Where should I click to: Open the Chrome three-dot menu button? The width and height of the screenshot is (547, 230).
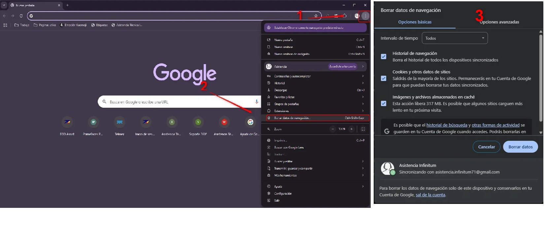(x=365, y=16)
